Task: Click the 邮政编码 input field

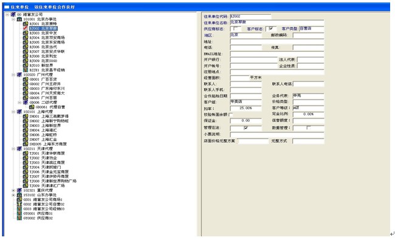Action: pos(308,35)
